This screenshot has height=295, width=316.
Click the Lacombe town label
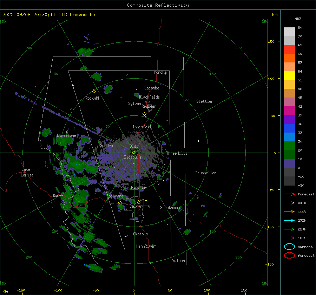point(152,88)
